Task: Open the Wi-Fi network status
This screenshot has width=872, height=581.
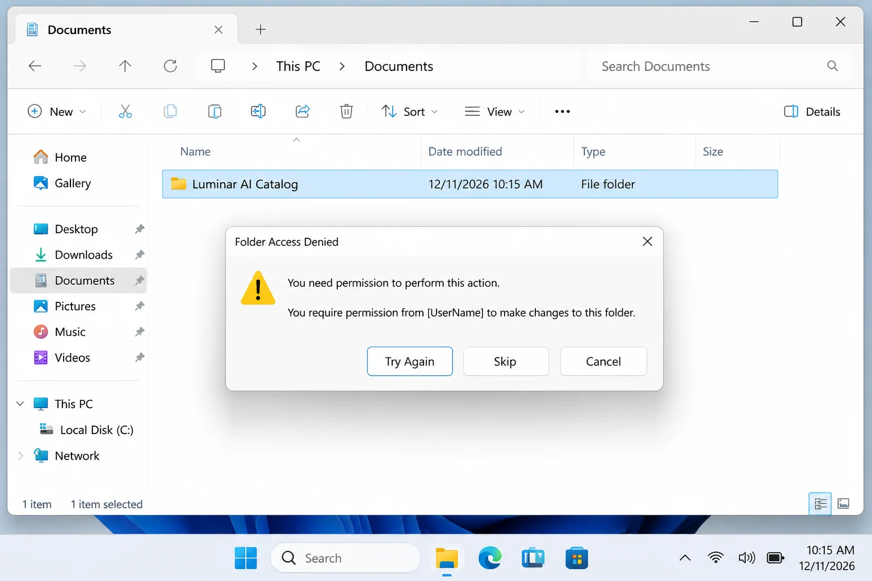Action: [716, 558]
